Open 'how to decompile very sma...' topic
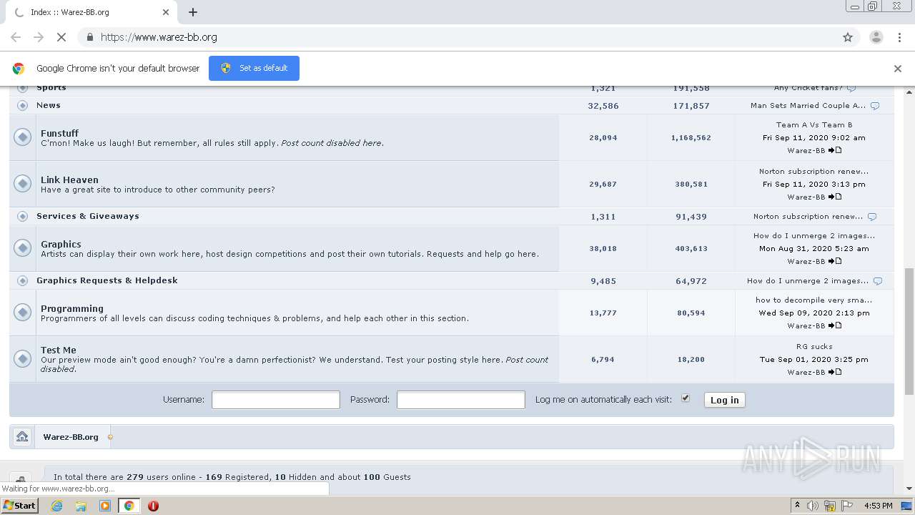Image resolution: width=915 pixels, height=515 pixels. (x=814, y=300)
